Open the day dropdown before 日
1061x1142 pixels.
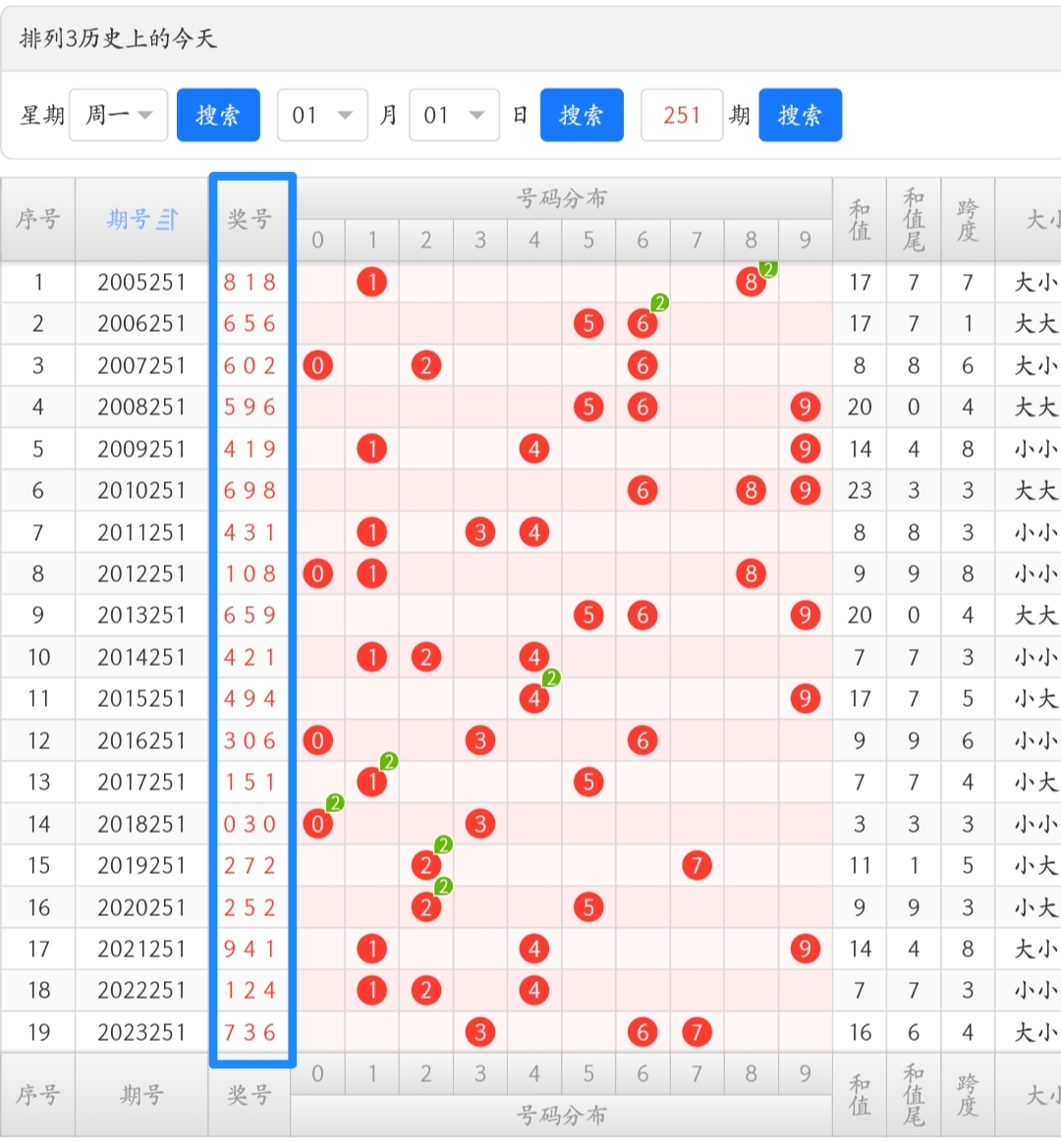[454, 115]
